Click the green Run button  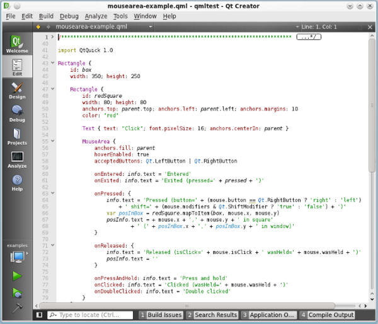17,275
